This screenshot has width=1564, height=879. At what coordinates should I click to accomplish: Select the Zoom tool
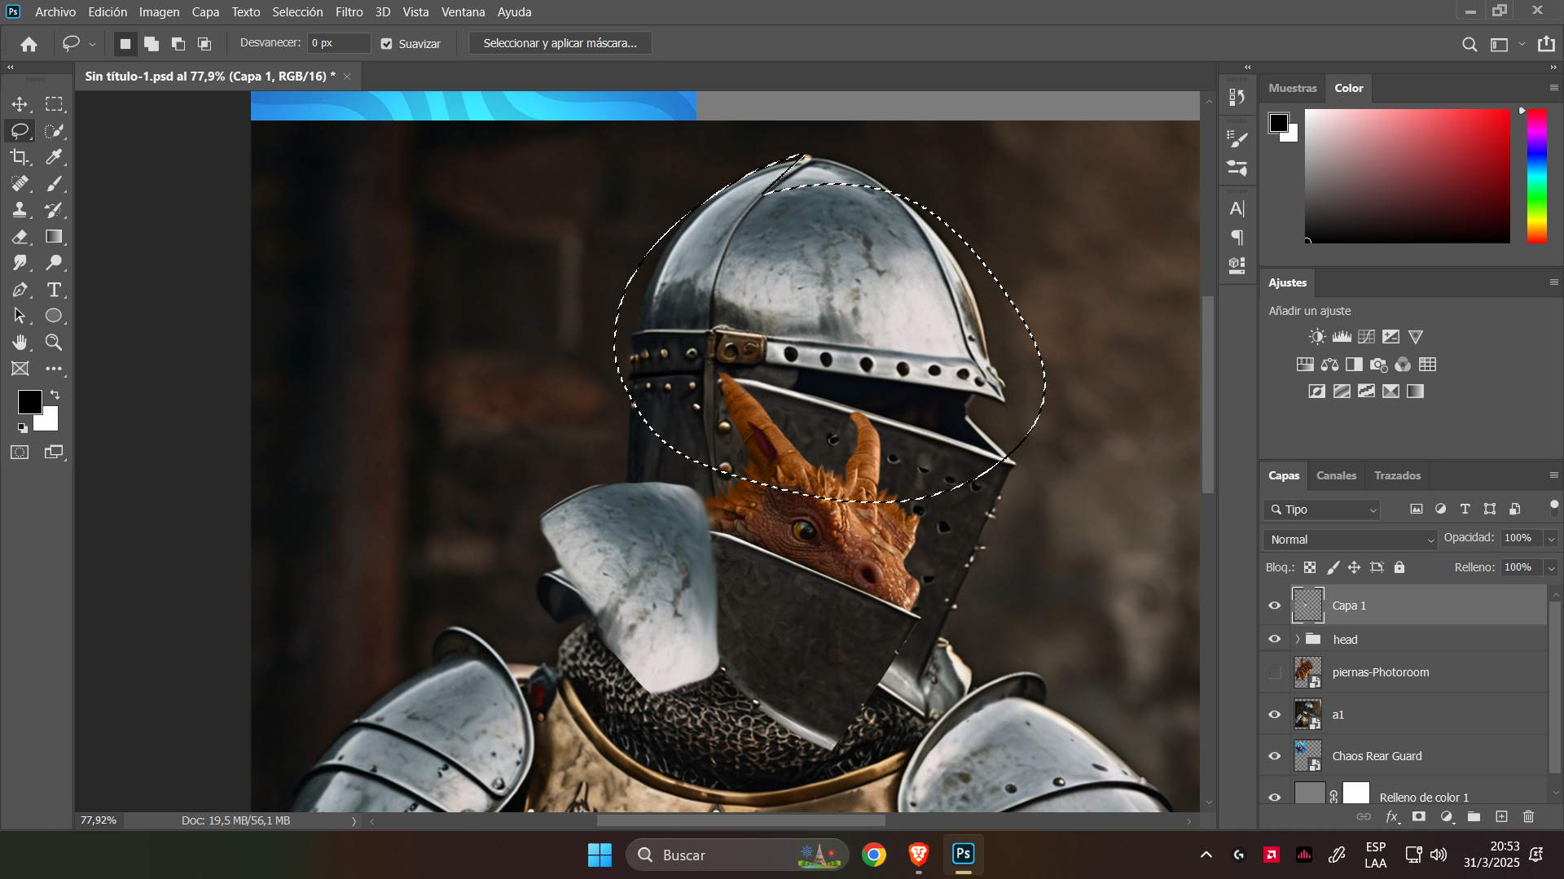click(x=54, y=342)
